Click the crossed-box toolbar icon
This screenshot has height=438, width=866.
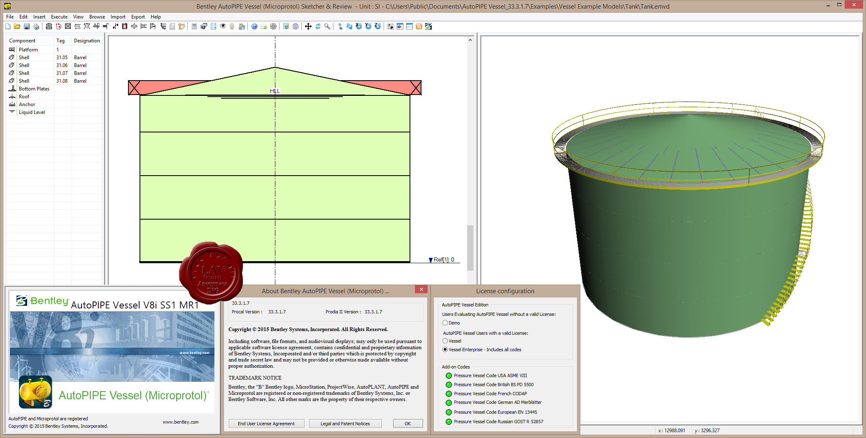(68, 26)
